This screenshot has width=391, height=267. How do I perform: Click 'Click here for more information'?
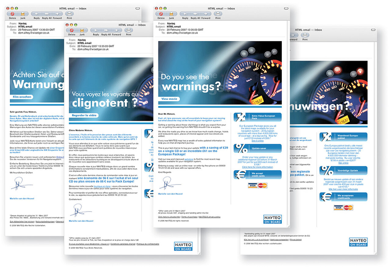(x=258, y=167)
